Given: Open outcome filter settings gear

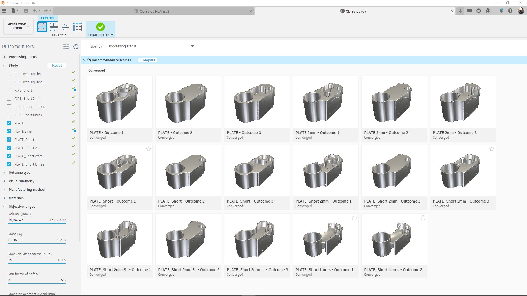Looking at the screenshot, I should pos(76,46).
